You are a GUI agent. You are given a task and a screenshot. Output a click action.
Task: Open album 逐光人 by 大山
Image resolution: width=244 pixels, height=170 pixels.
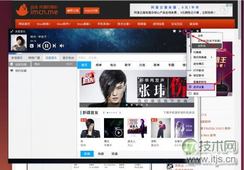(137, 128)
